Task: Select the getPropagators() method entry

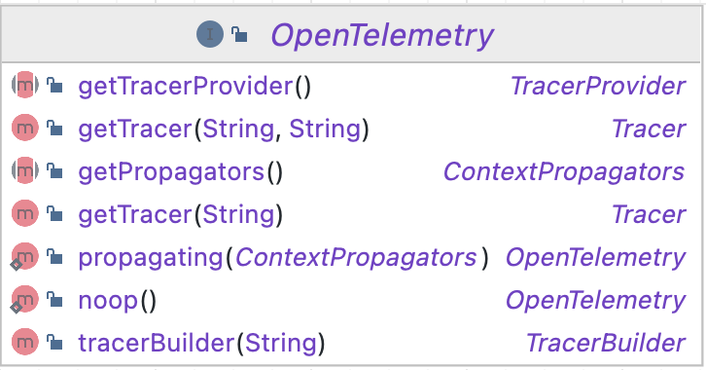Action: click(181, 172)
